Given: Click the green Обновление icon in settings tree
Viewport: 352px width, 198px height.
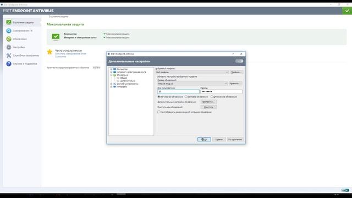Looking at the screenshot, I should click(114, 75).
